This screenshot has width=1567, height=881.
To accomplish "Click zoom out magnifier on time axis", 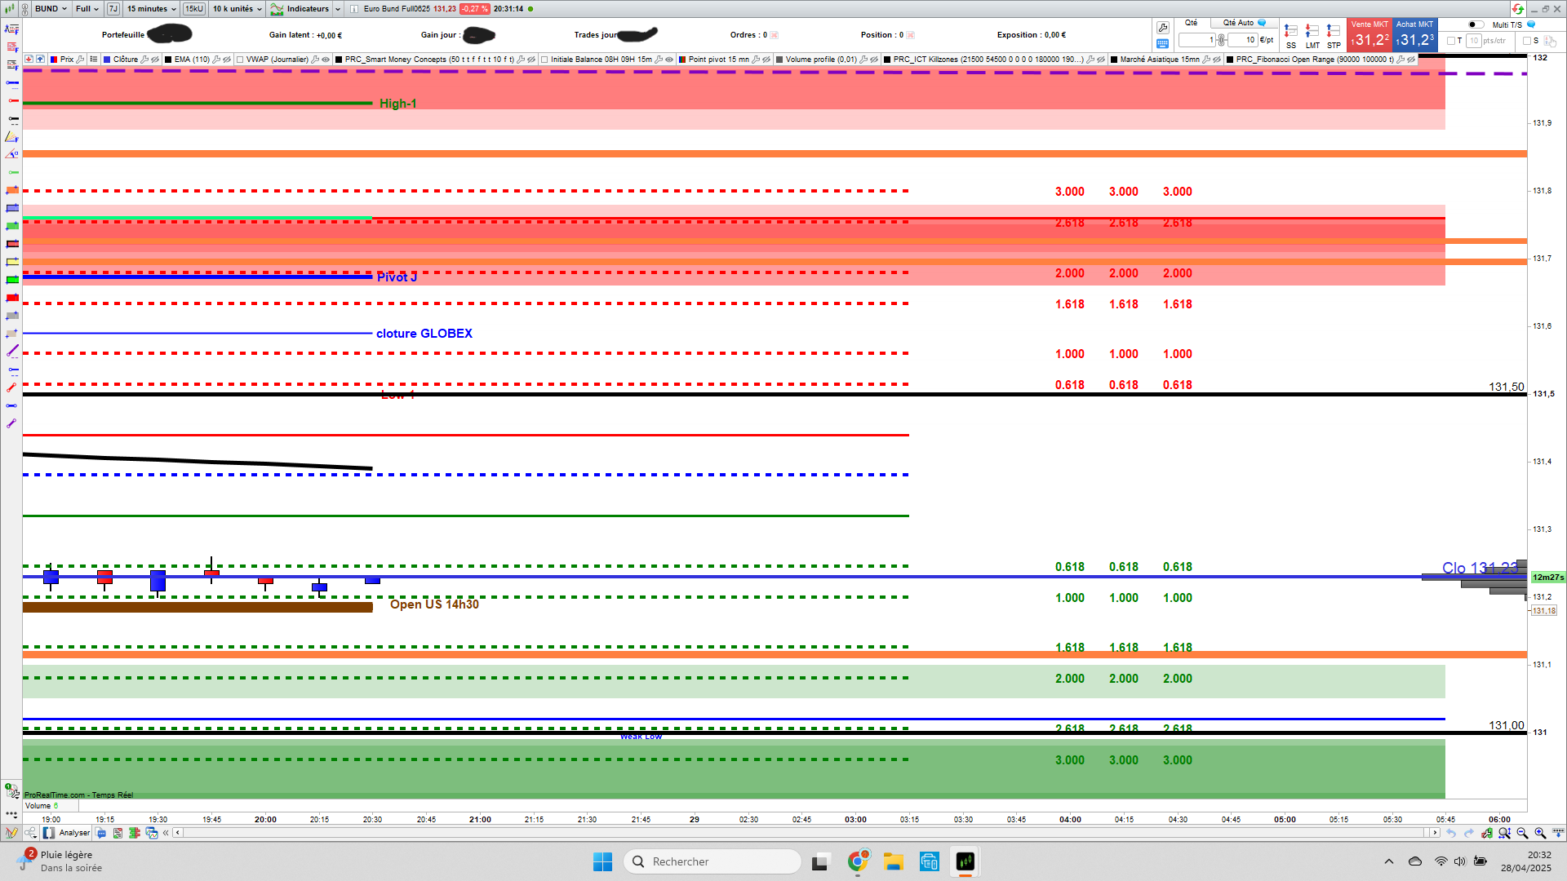I will pyautogui.click(x=1522, y=833).
